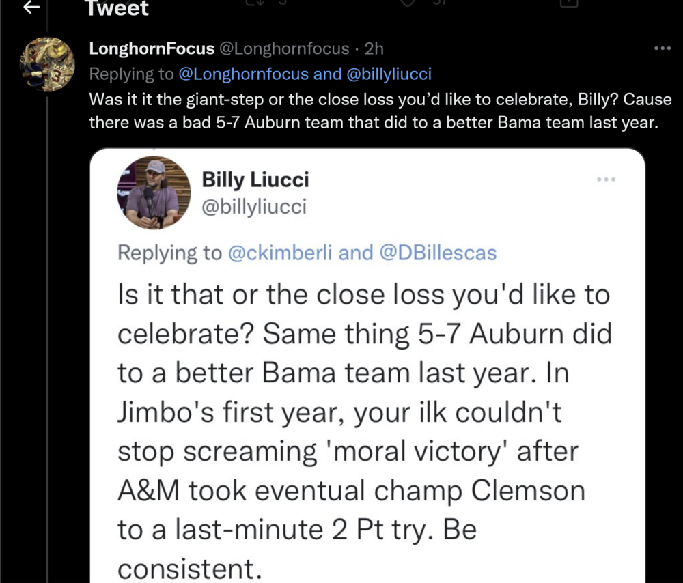Click the back arrow next to Tweet
This screenshot has width=683, height=583.
coord(30,7)
